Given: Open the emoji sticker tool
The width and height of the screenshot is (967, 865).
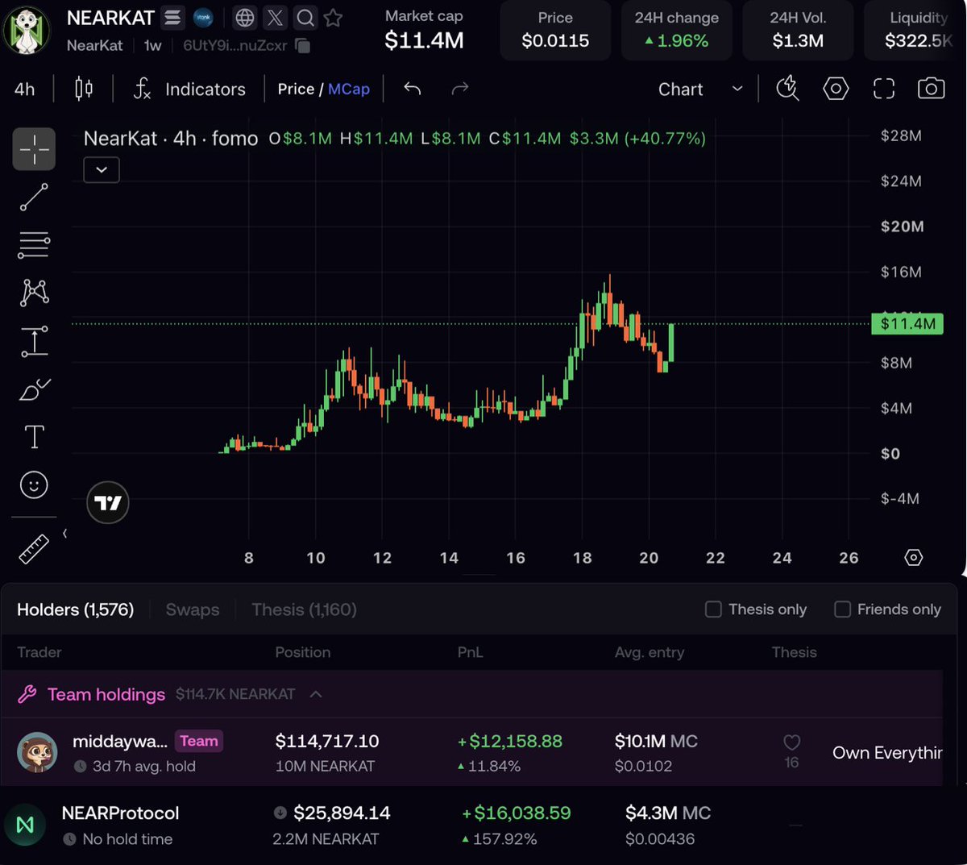Looking at the screenshot, I should [x=34, y=484].
